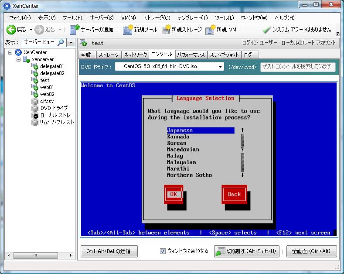The image size is (344, 274).
Task: Switch to the パフォーマンス tab
Action: 191,55
